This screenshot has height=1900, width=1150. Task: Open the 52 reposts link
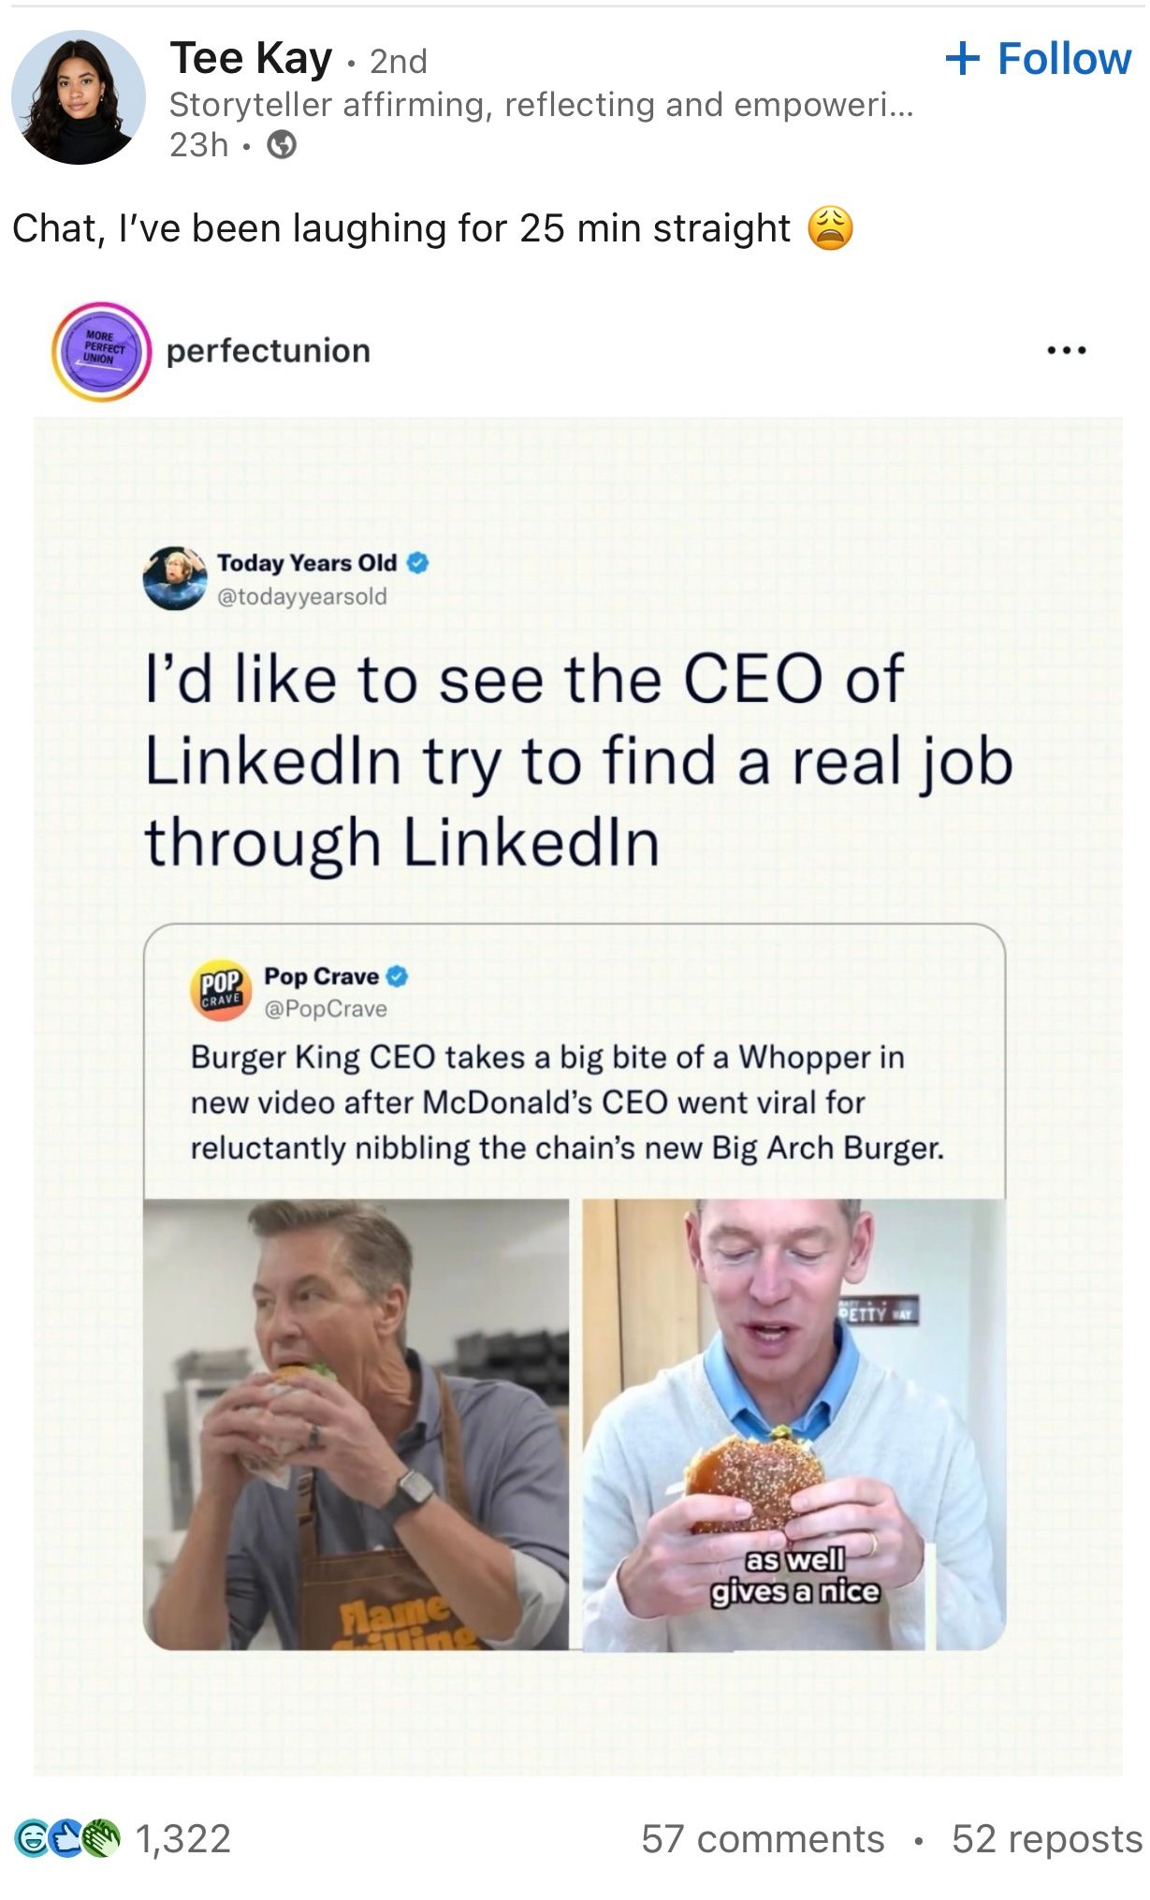[x=1046, y=1838]
